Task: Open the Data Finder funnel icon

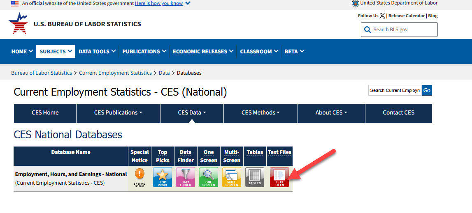Action: coord(186,177)
